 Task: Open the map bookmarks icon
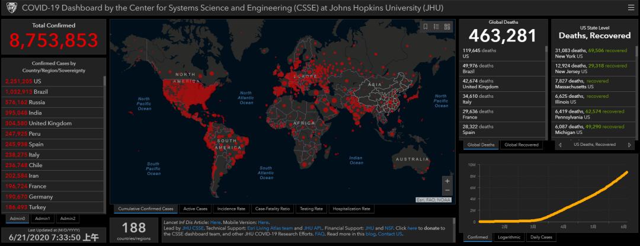[425, 27]
